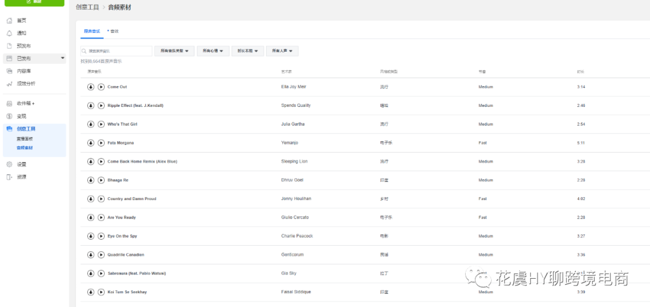650x307 pixels.
Task: Go to 首页 home in sidebar
Action: [22, 20]
